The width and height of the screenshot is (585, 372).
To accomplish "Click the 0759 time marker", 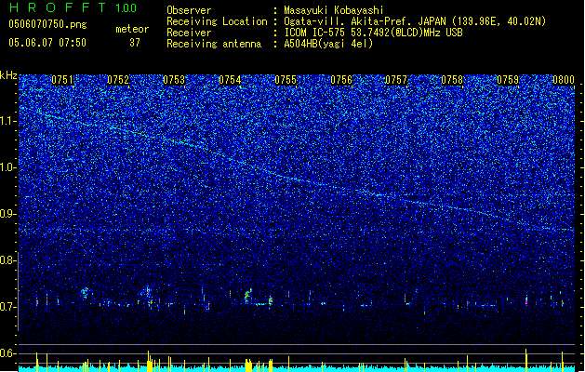I will 508,80.
